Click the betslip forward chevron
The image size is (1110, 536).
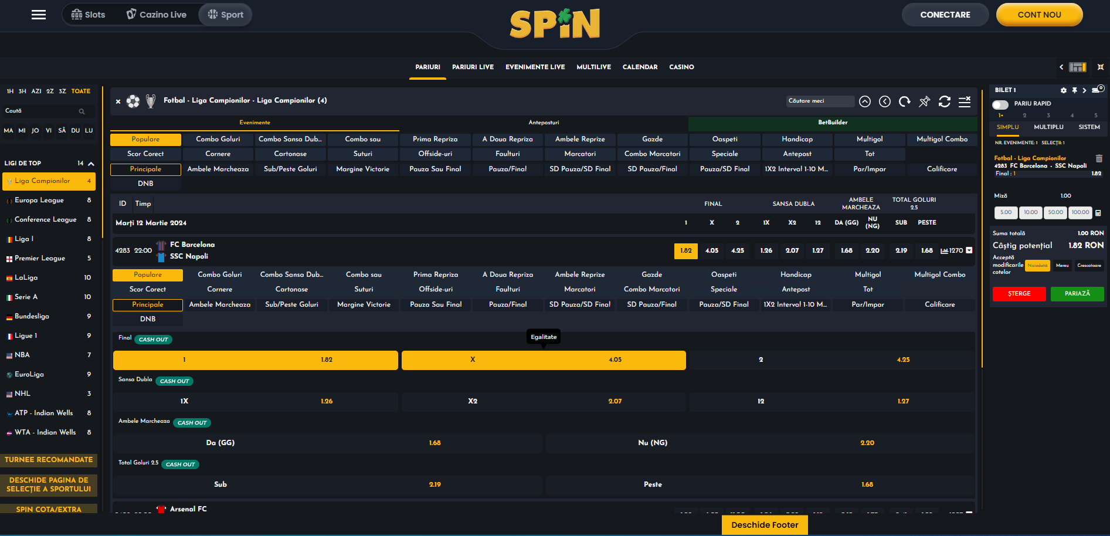tap(1084, 90)
